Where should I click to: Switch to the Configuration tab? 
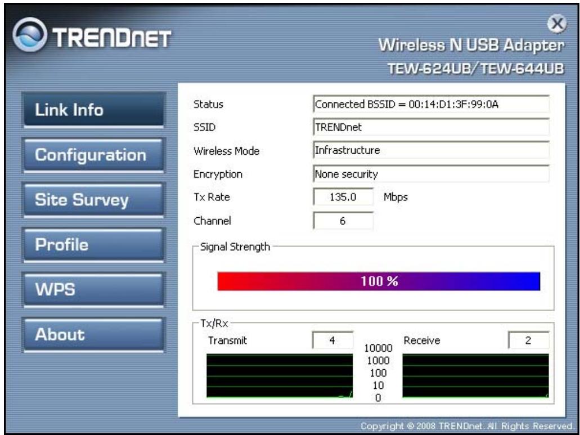(x=93, y=155)
